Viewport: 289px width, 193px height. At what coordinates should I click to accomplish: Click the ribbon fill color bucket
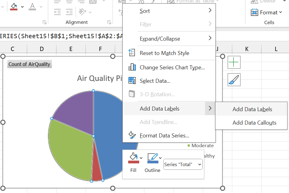tap(14, 6)
